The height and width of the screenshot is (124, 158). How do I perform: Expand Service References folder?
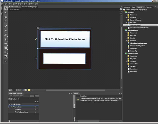(x=126, y=20)
